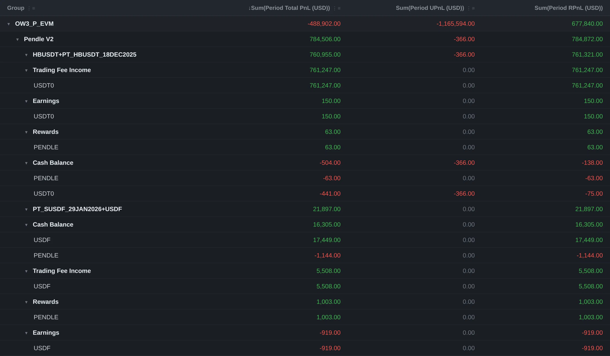Select the USDT0 RPnL value -75.00
This screenshot has height=356, width=610.
click(x=594, y=194)
